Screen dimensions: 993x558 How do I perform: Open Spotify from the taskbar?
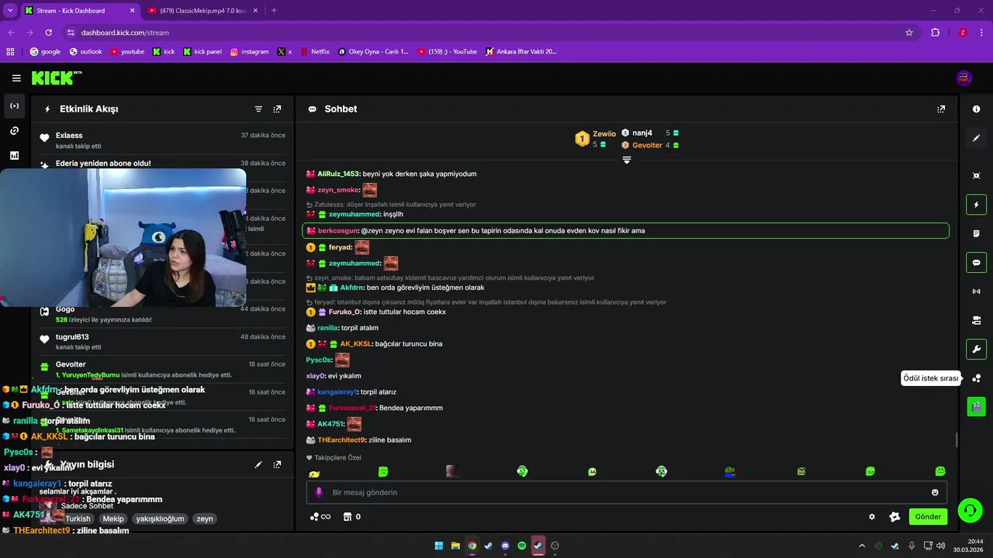coord(522,546)
